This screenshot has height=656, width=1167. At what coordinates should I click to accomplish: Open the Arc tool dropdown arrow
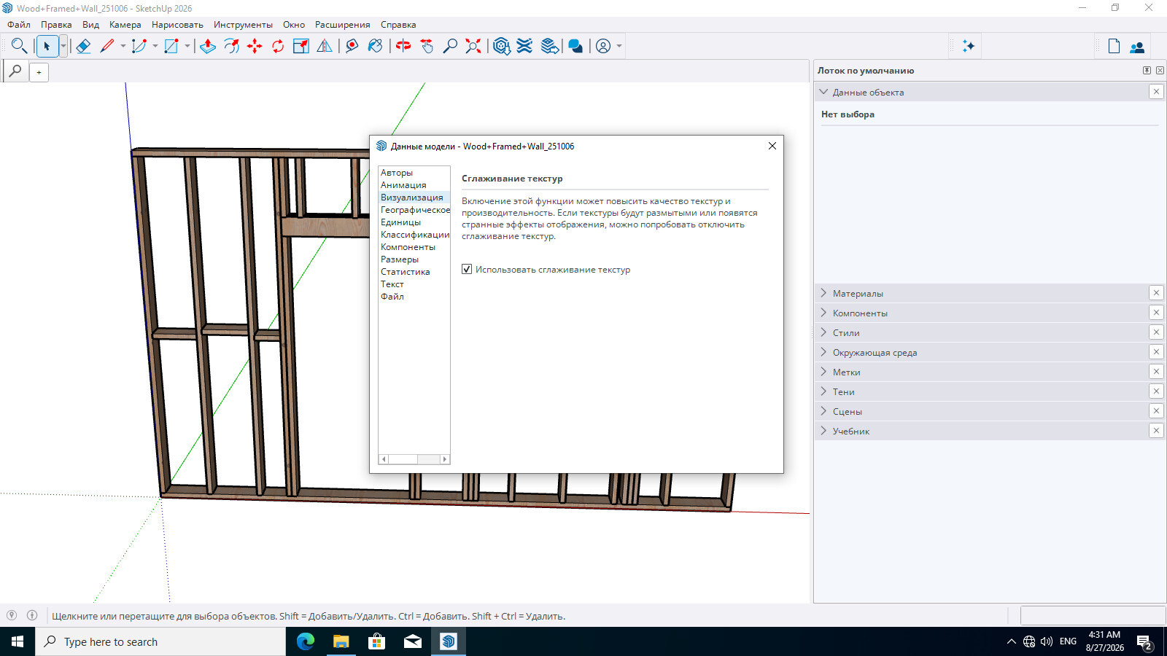(x=155, y=46)
